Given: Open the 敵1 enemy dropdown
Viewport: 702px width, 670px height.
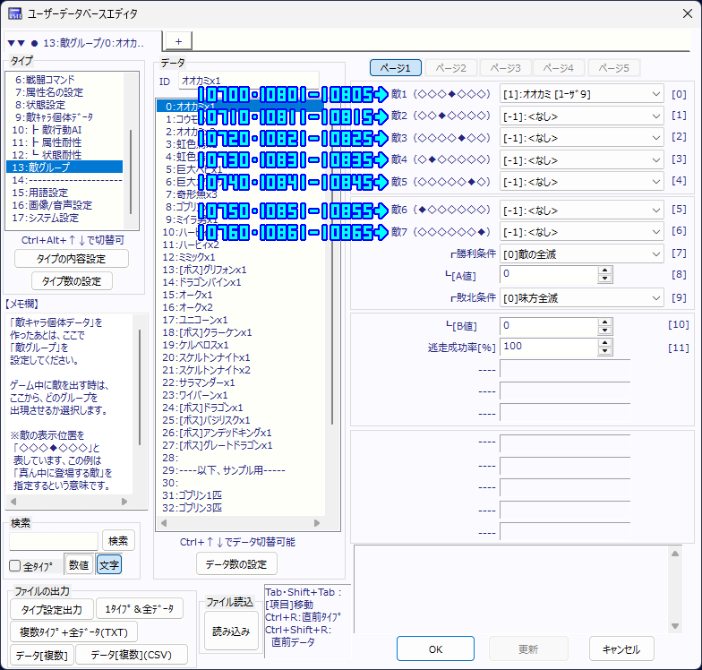Looking at the screenshot, I should (x=655, y=93).
